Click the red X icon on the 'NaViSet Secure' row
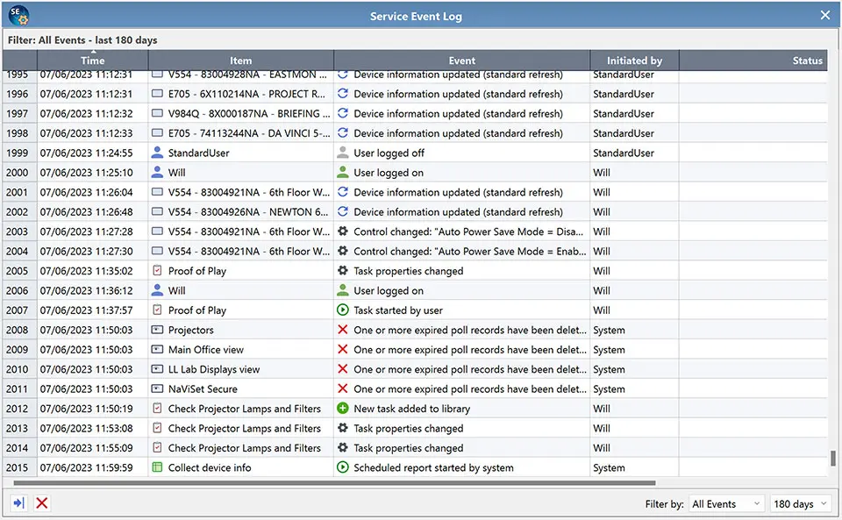The height and width of the screenshot is (520, 842). (x=343, y=388)
